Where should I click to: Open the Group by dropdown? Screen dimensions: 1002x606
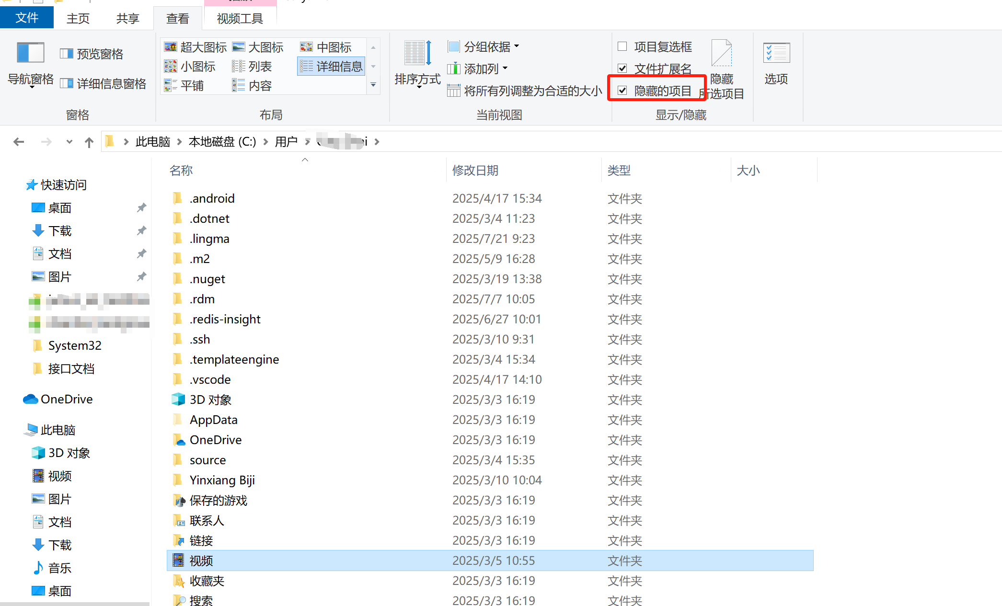[x=484, y=46]
